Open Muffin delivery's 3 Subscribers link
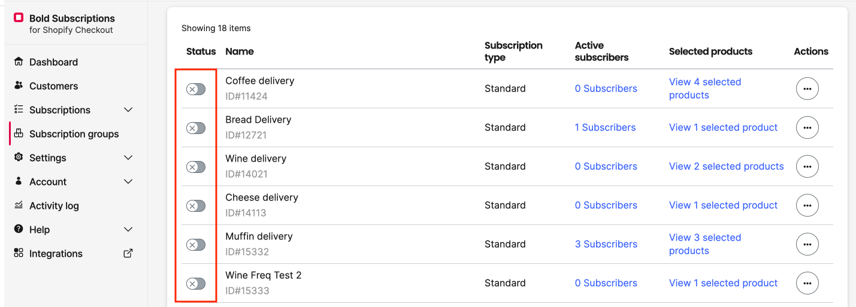 606,244
